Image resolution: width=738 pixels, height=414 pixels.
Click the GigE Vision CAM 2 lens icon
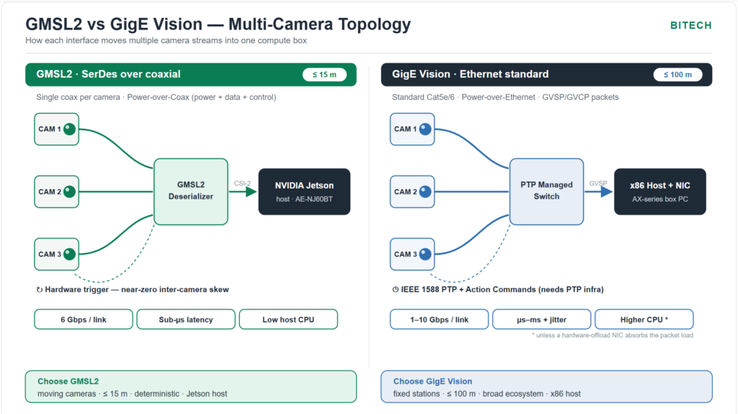[x=425, y=192]
